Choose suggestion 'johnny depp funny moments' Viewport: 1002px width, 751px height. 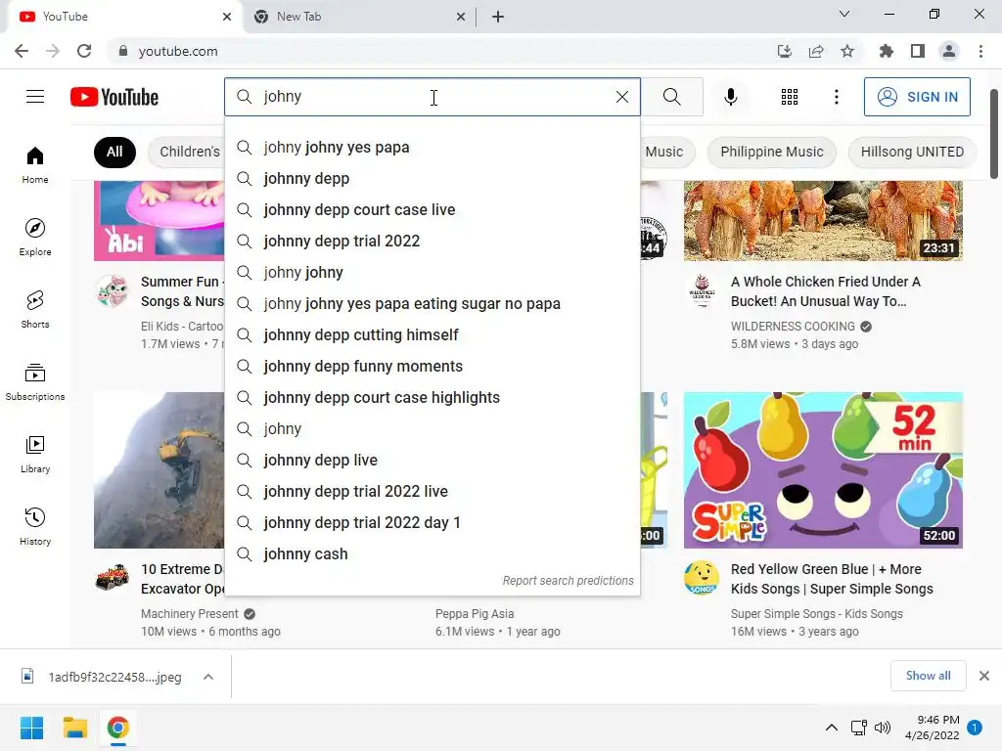pyautogui.click(x=433, y=367)
